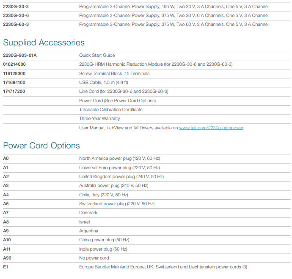
Task: Select option code A2
Action: pyautogui.click(x=6, y=177)
